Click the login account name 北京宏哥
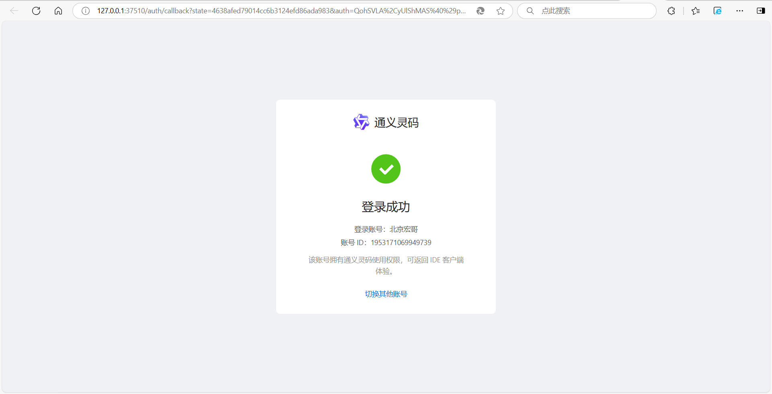 click(404, 229)
